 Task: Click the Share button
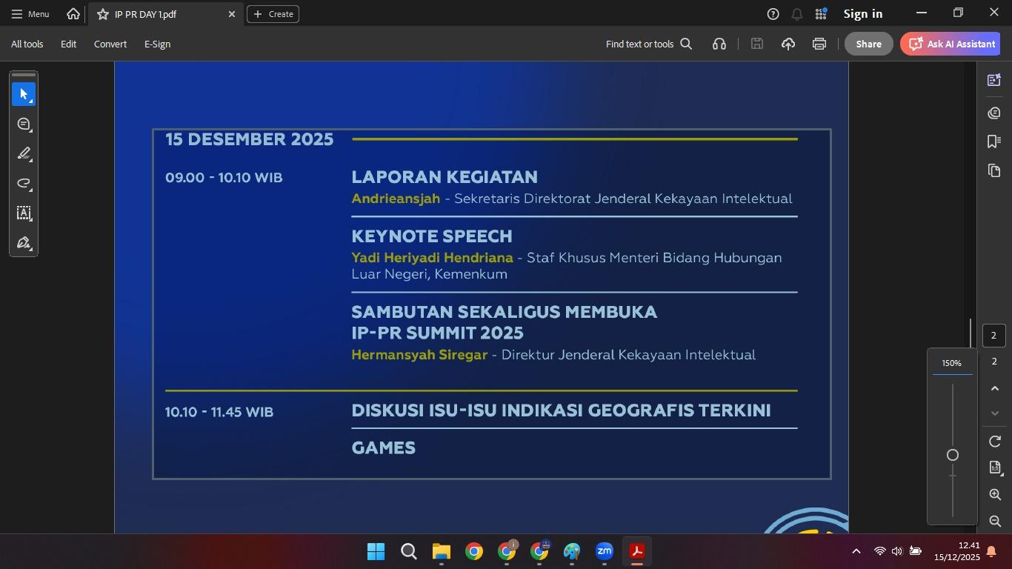point(868,44)
